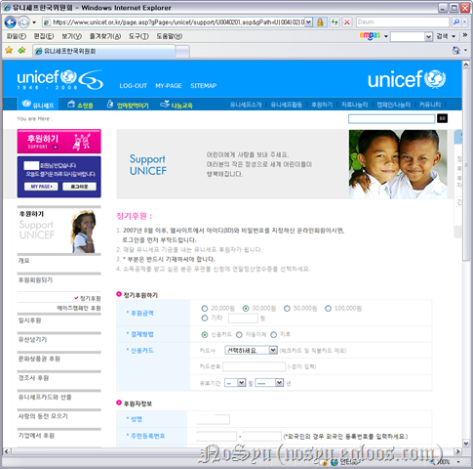Open the 후원하기 top navigation item

[322, 105]
